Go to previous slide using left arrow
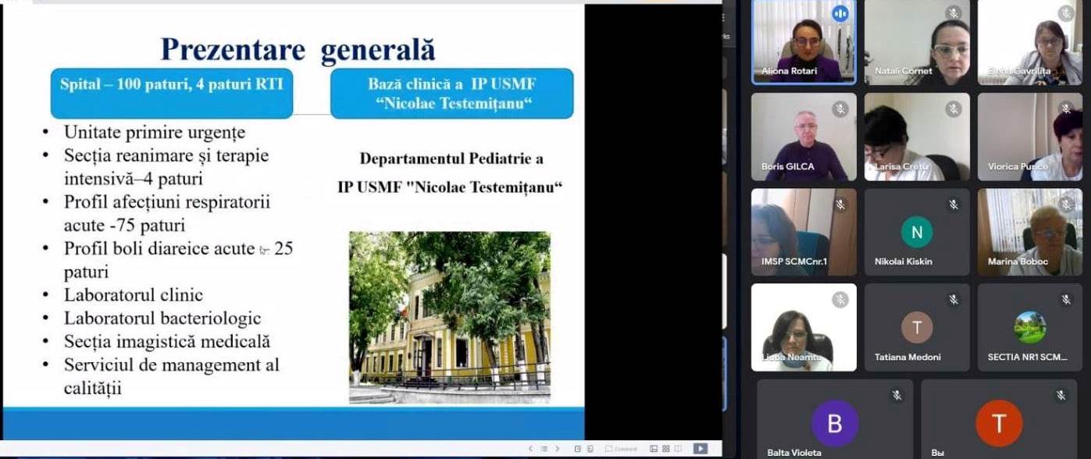1091x459 pixels. [x=531, y=449]
